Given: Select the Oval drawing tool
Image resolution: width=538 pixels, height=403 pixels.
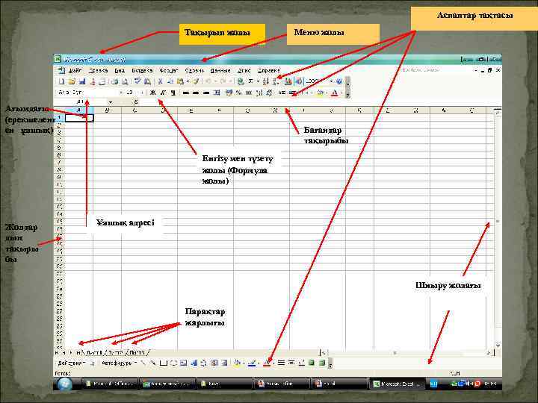Looking at the screenshot, I should 173,363.
